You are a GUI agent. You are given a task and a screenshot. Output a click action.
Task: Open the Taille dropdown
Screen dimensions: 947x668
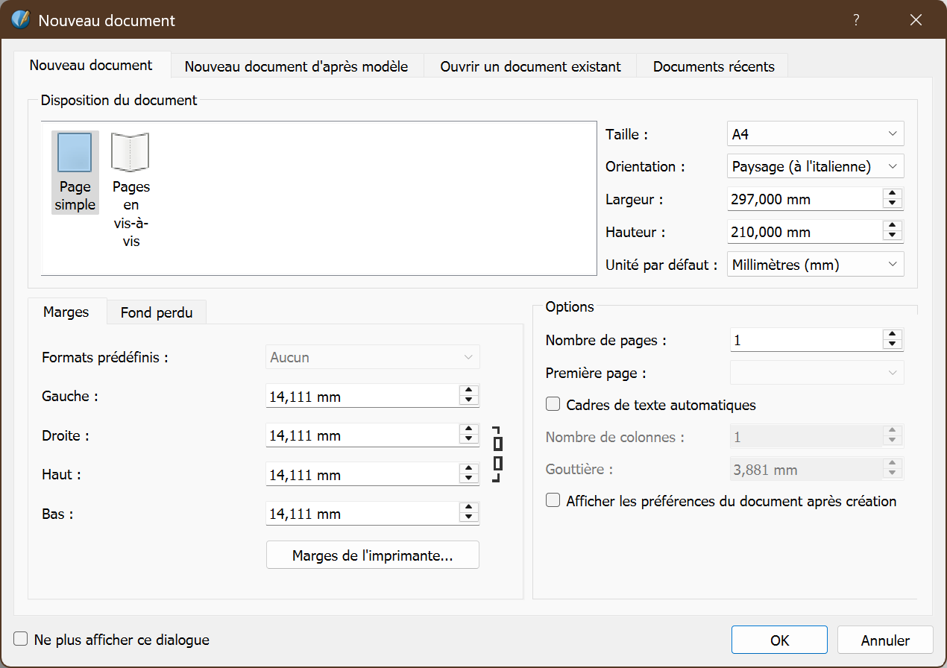(815, 134)
